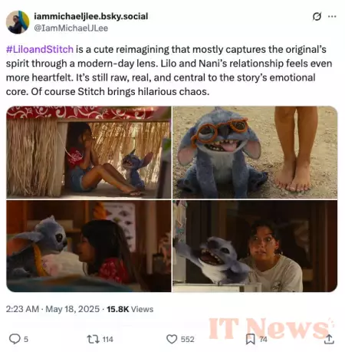345x352 pixels.
Task: Open the author's profile picture avatar
Action: click(18, 22)
